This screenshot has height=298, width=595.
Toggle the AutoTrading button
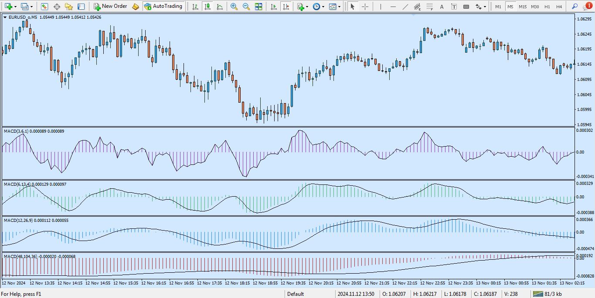pyautogui.click(x=163, y=7)
